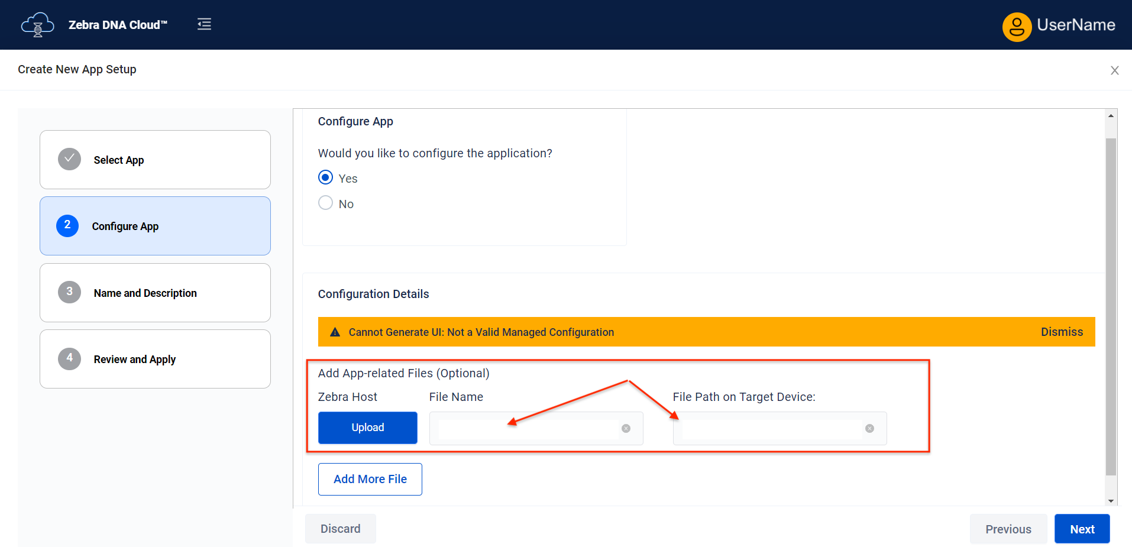This screenshot has height=547, width=1132.
Task: Jump to the Review and Apply step
Action: coord(155,359)
